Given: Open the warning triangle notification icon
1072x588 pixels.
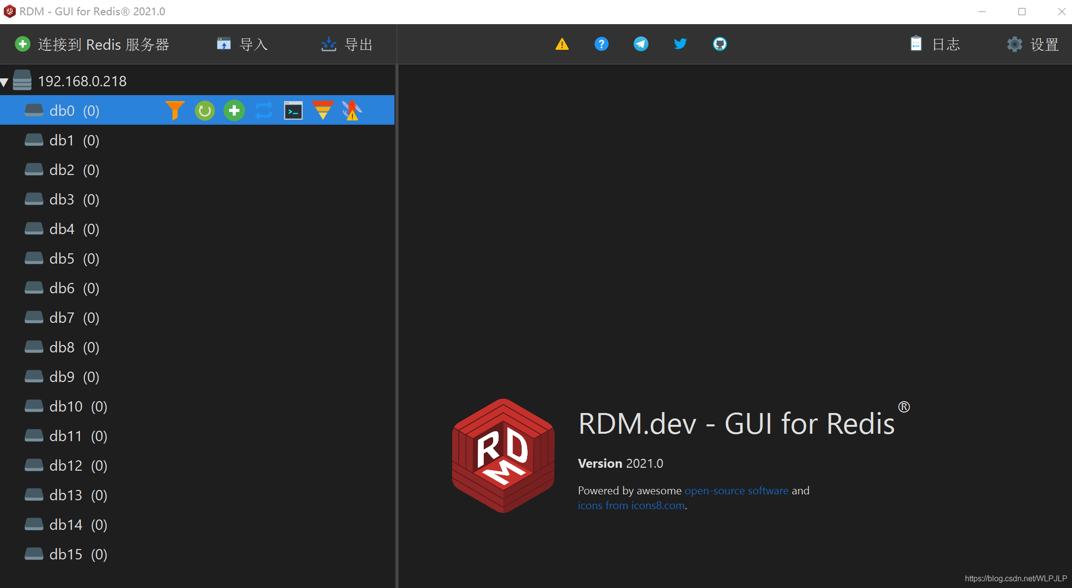Looking at the screenshot, I should coord(562,44).
